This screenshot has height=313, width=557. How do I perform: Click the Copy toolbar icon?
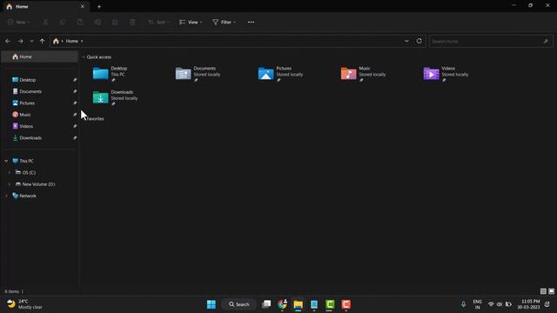(x=63, y=22)
